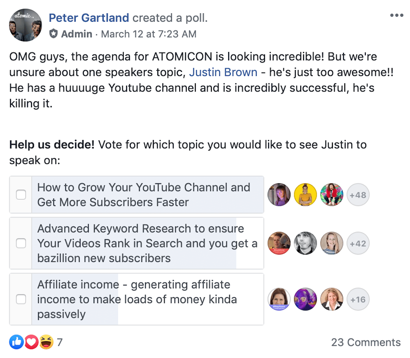410x358 pixels.
Task: Click the Admin shield badge icon
Action: pos(54,34)
